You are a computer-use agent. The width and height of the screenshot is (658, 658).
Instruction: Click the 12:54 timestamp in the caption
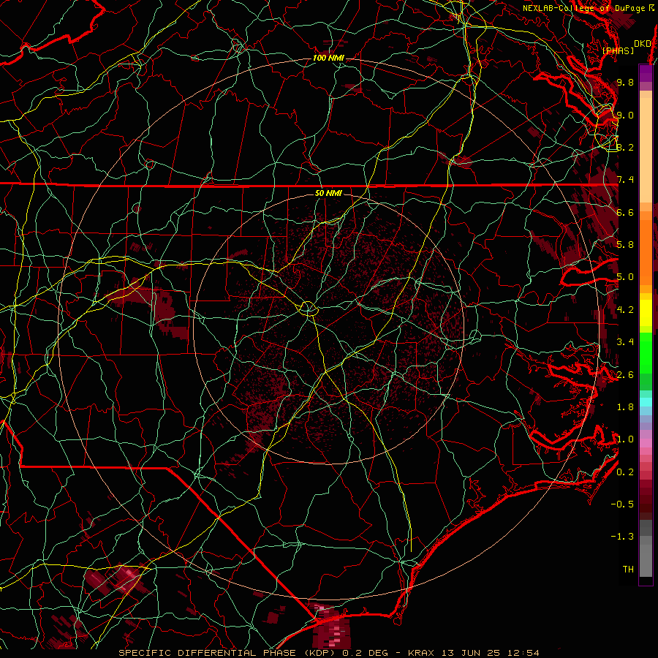[x=523, y=653]
